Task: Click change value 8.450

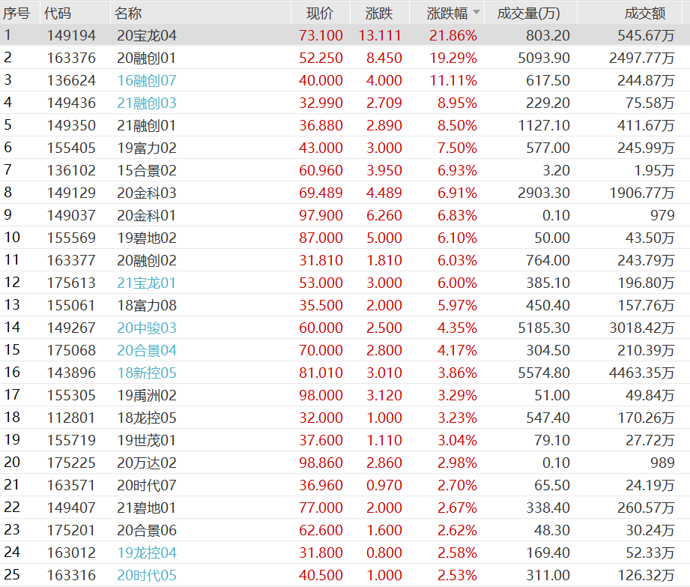Action: pos(384,58)
